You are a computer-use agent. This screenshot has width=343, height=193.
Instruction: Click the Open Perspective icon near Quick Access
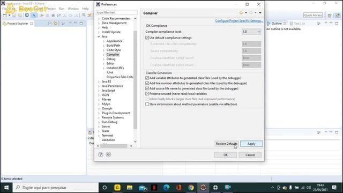click(x=330, y=16)
